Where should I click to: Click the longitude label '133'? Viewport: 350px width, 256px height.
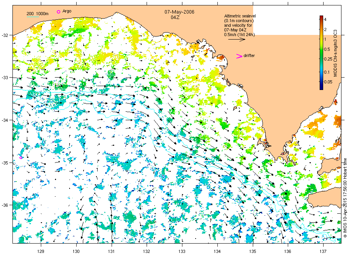click(x=182, y=251)
